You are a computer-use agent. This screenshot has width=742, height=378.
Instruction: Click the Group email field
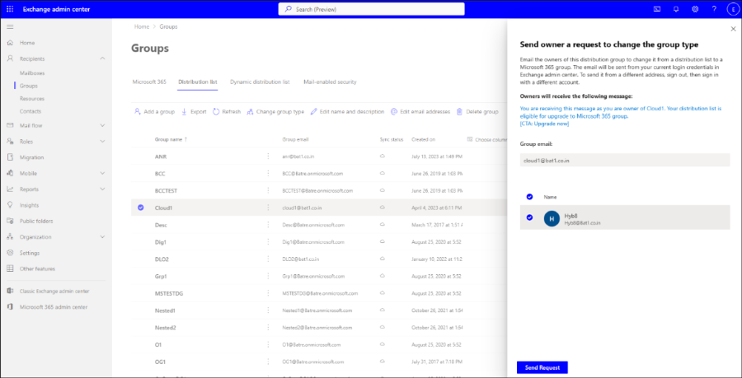coord(625,161)
